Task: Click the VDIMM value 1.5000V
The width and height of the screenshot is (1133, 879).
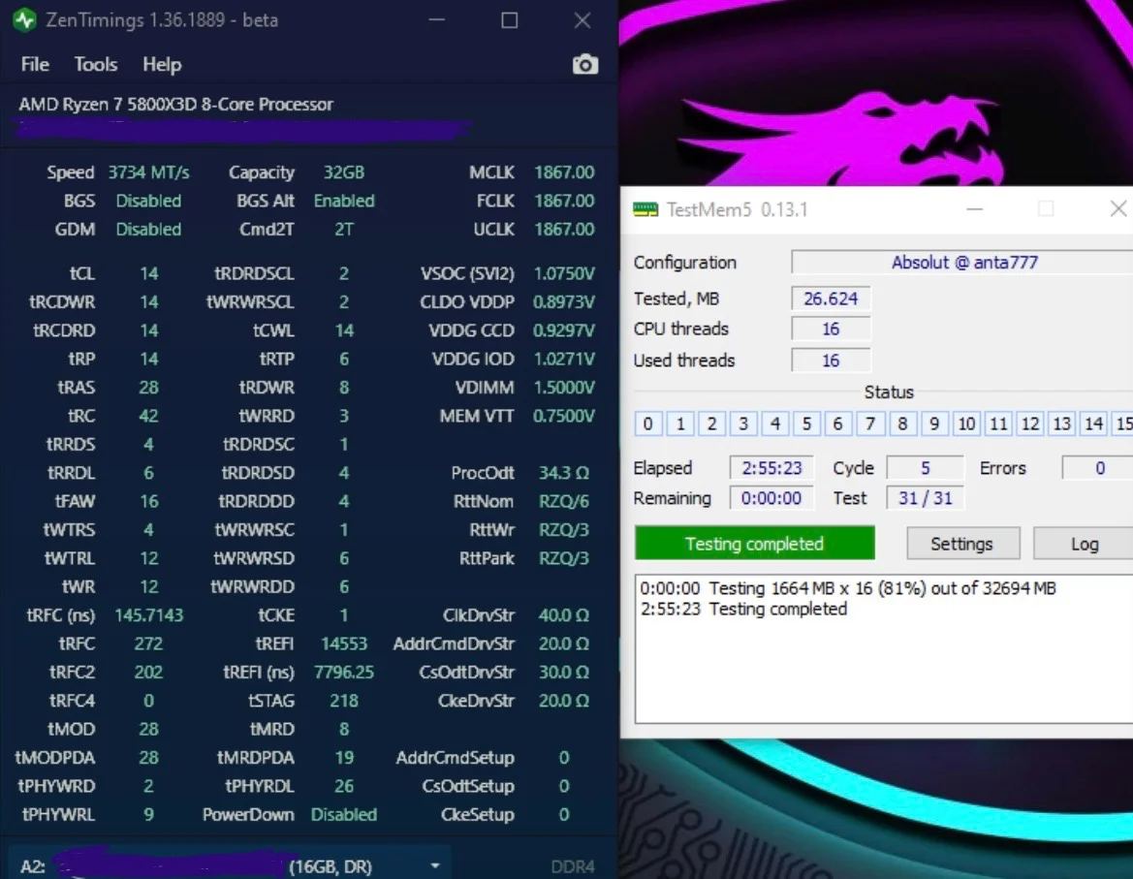Action: (564, 387)
